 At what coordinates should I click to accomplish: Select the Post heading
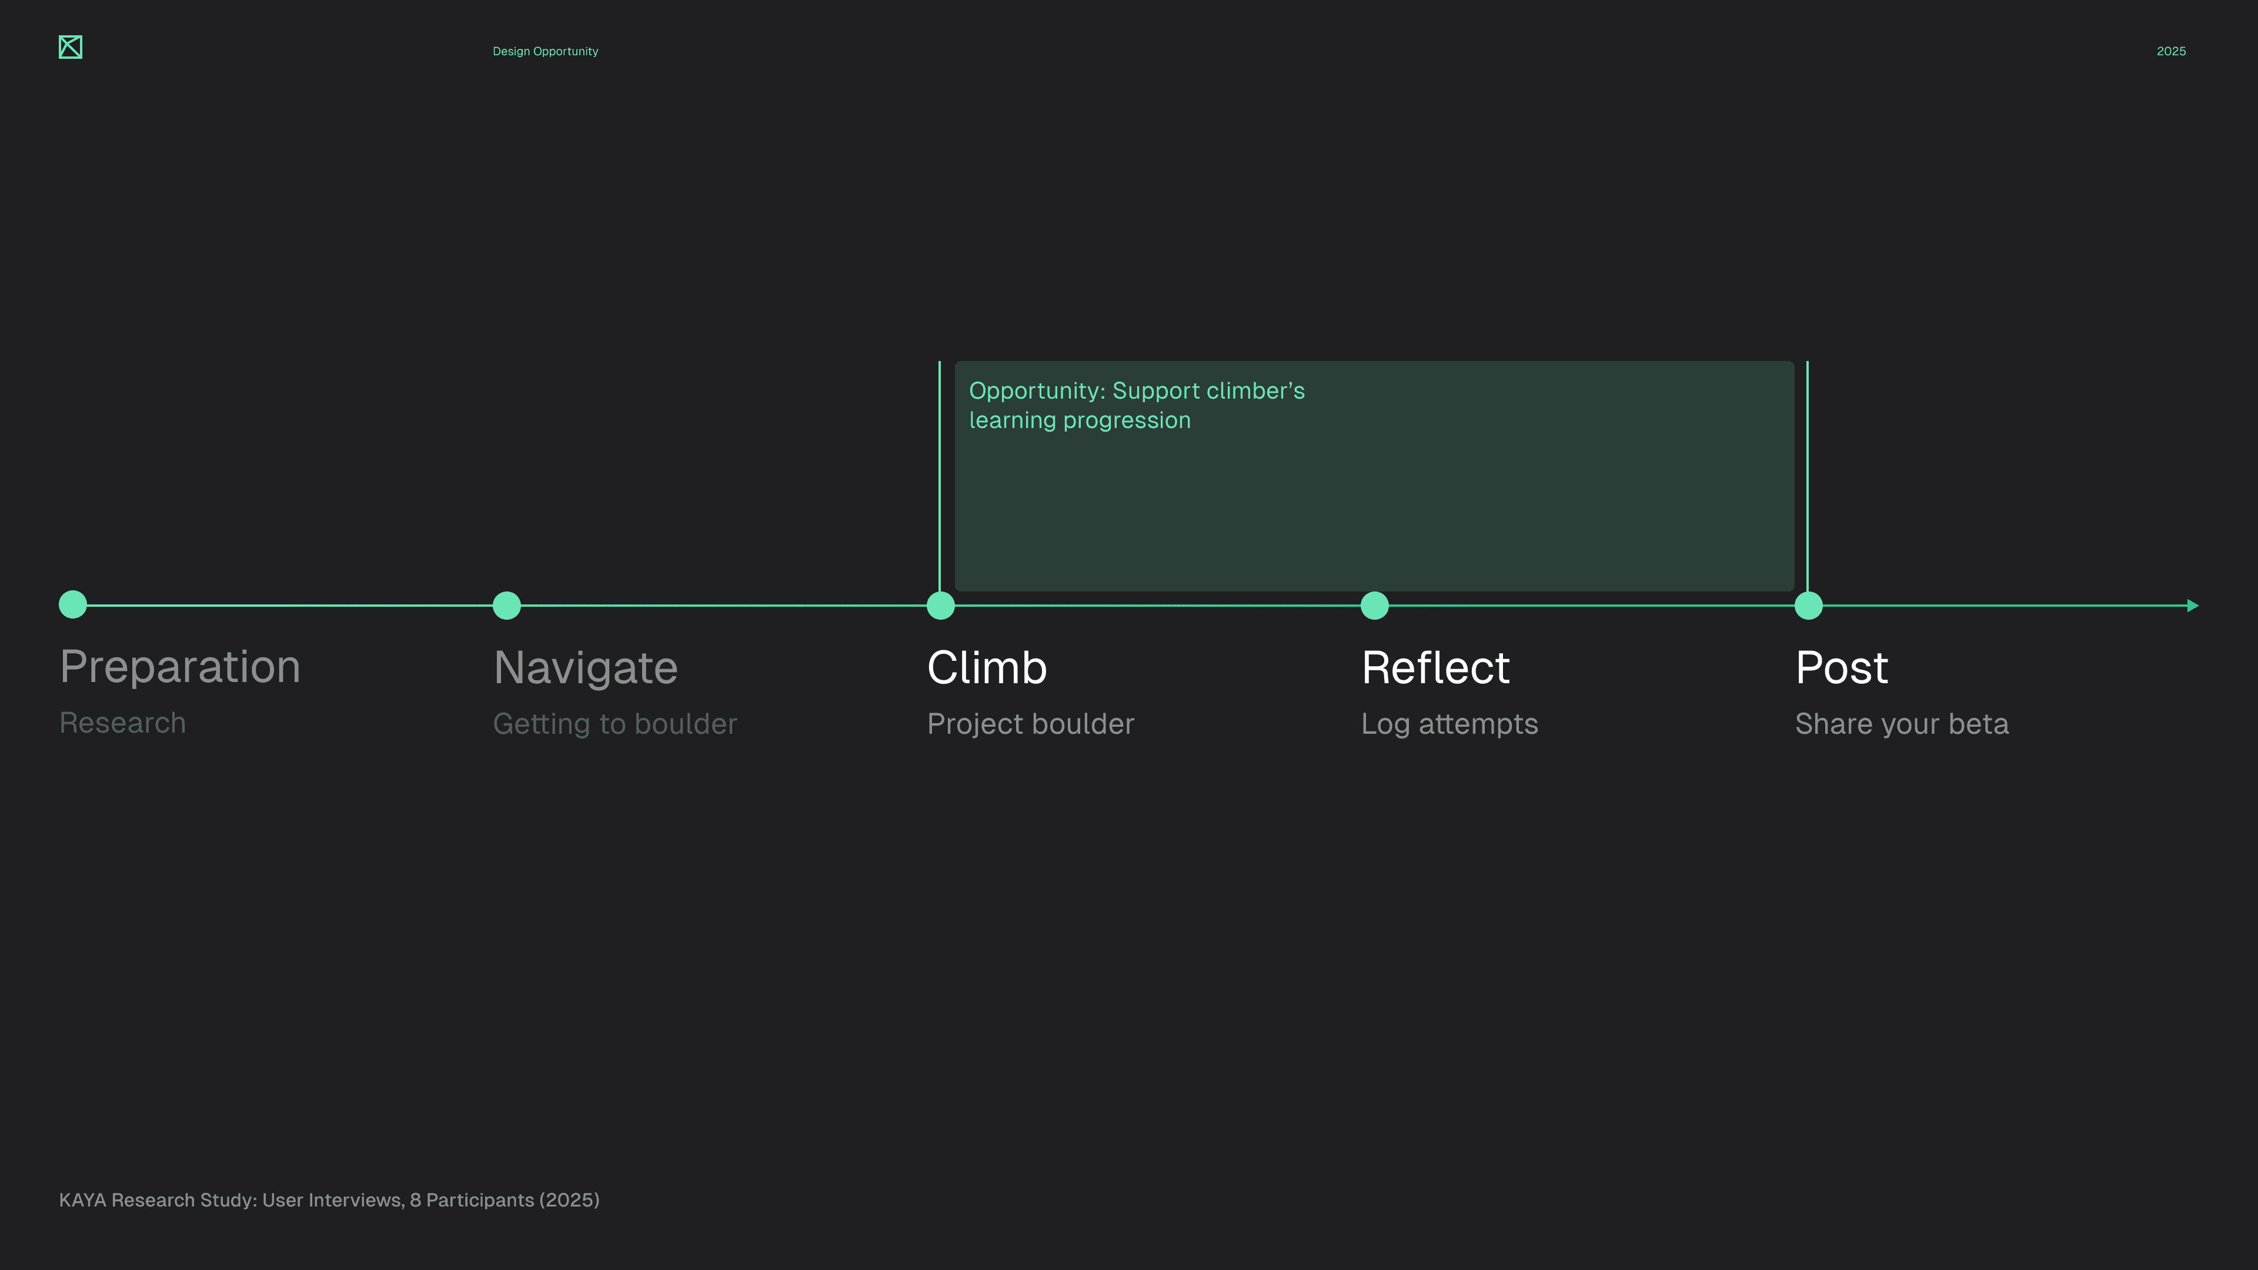(1841, 668)
